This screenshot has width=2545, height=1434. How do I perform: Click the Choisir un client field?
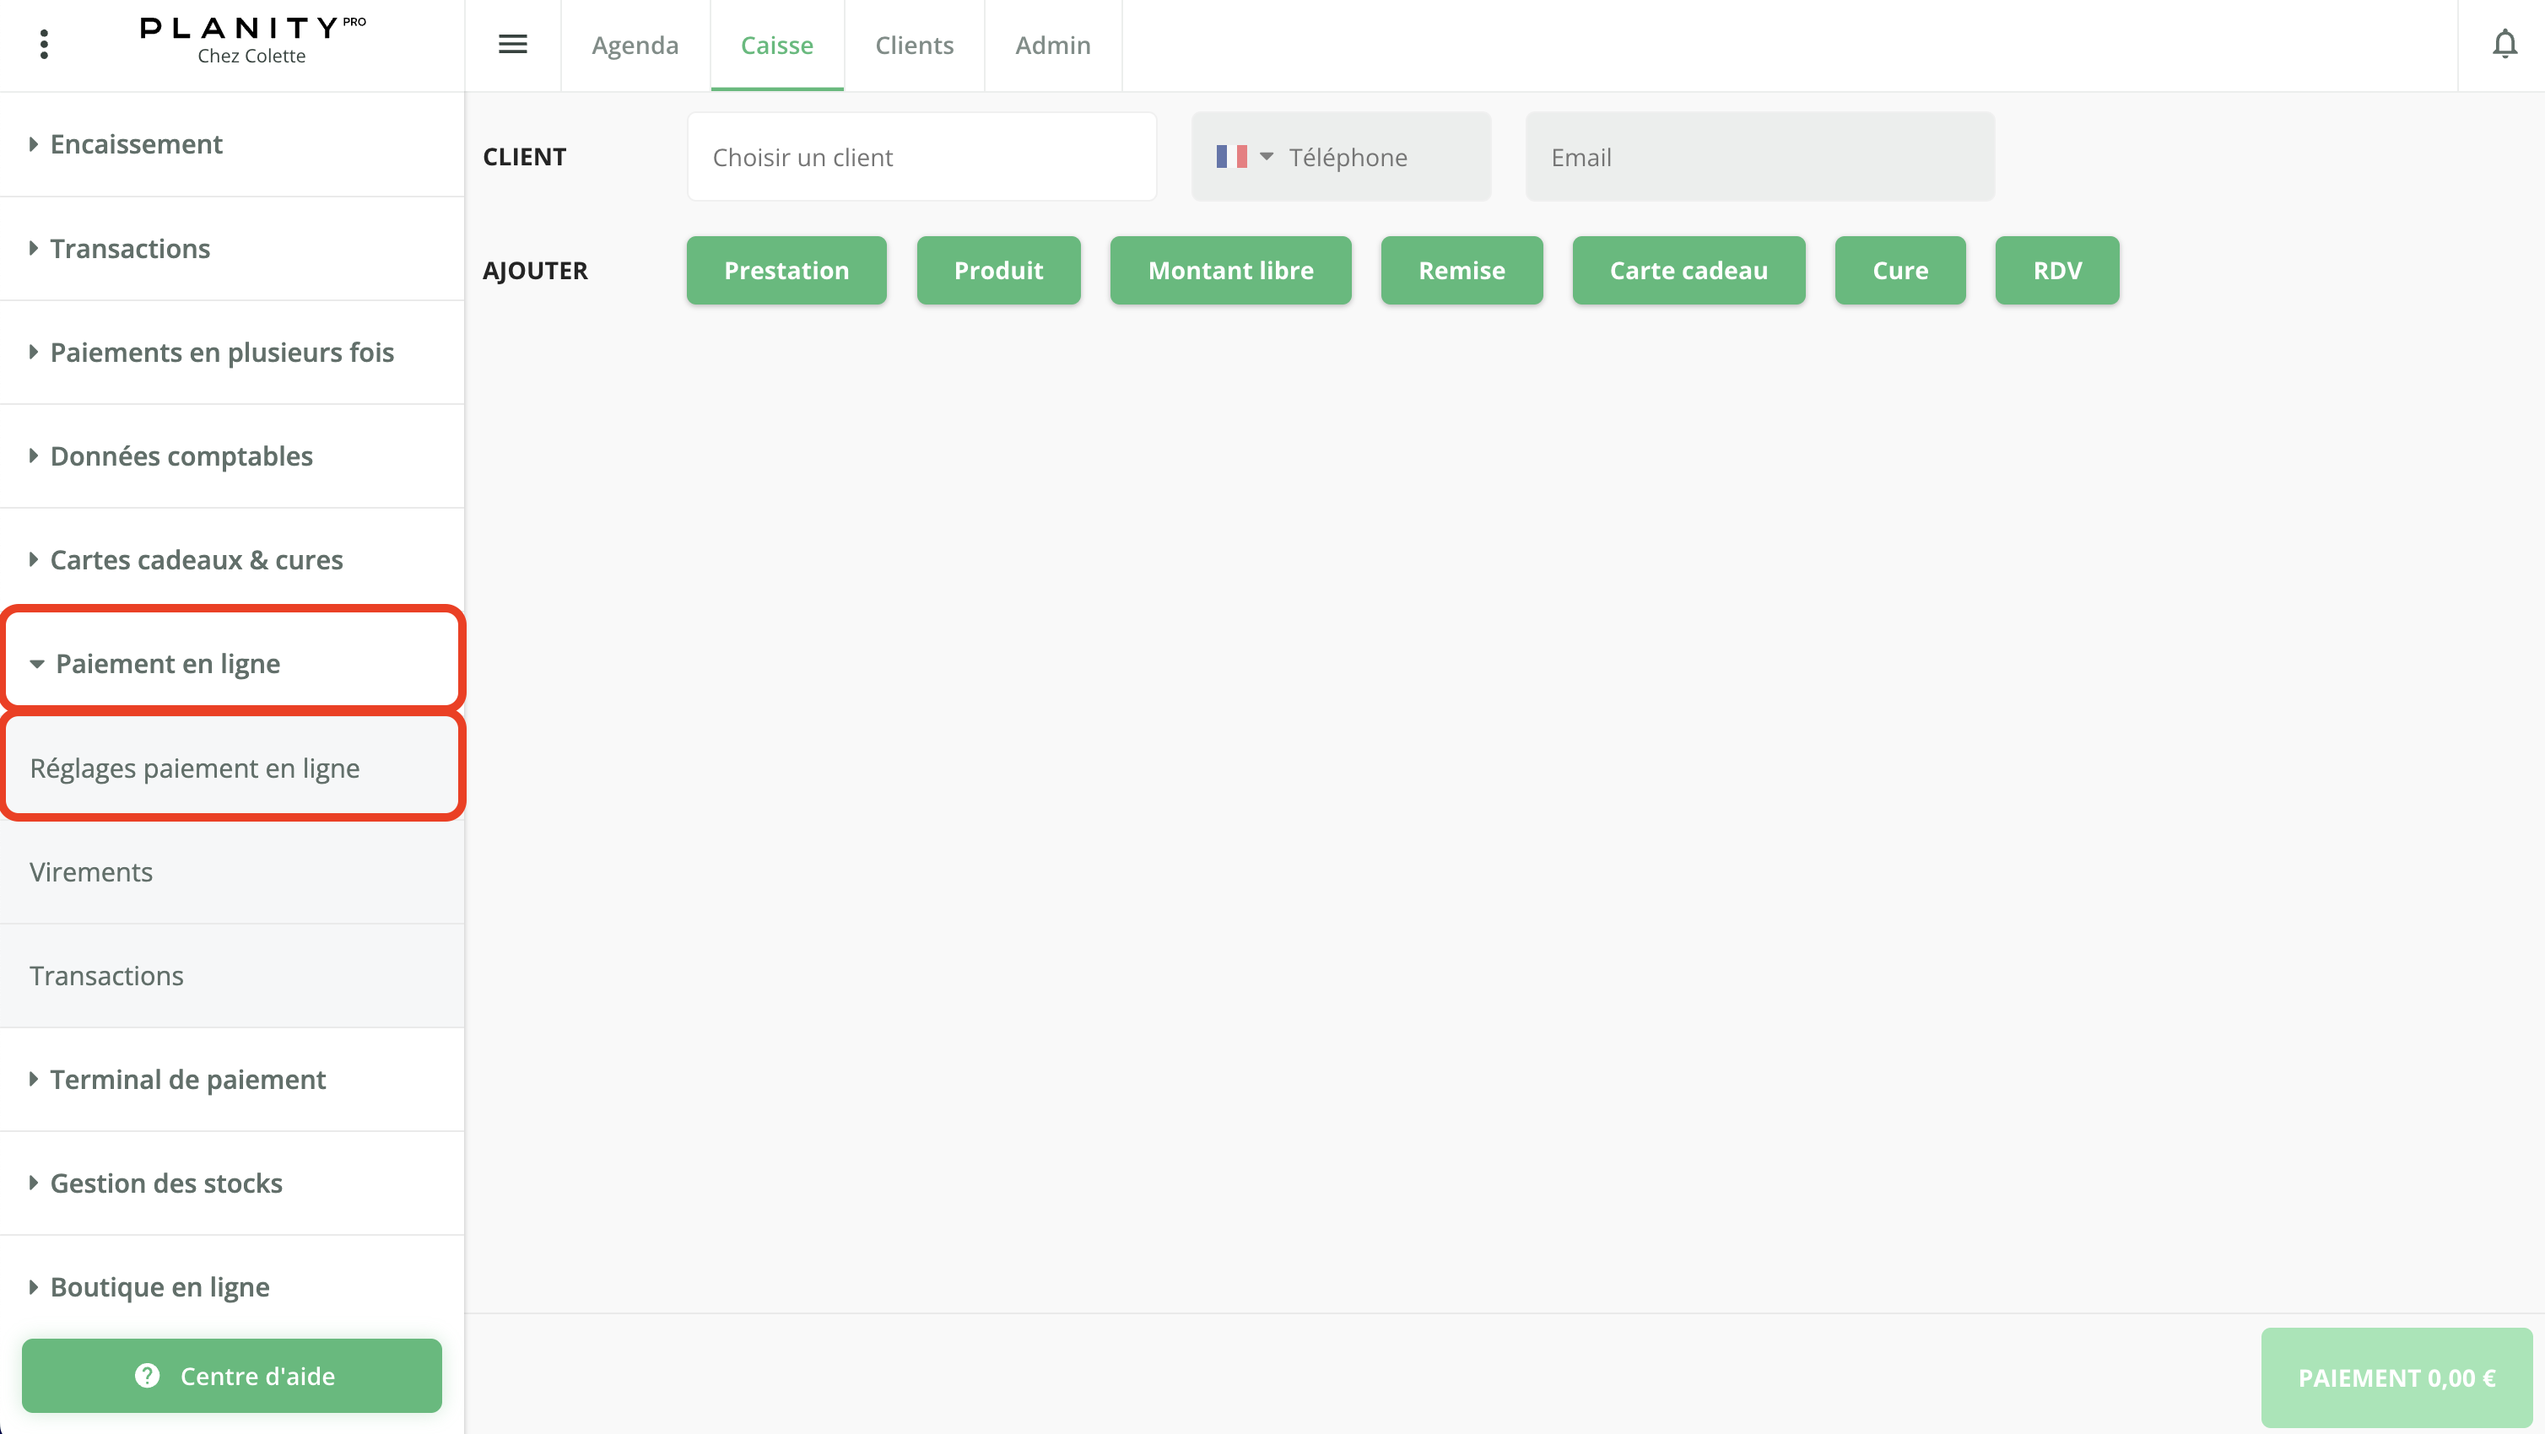tap(921, 157)
